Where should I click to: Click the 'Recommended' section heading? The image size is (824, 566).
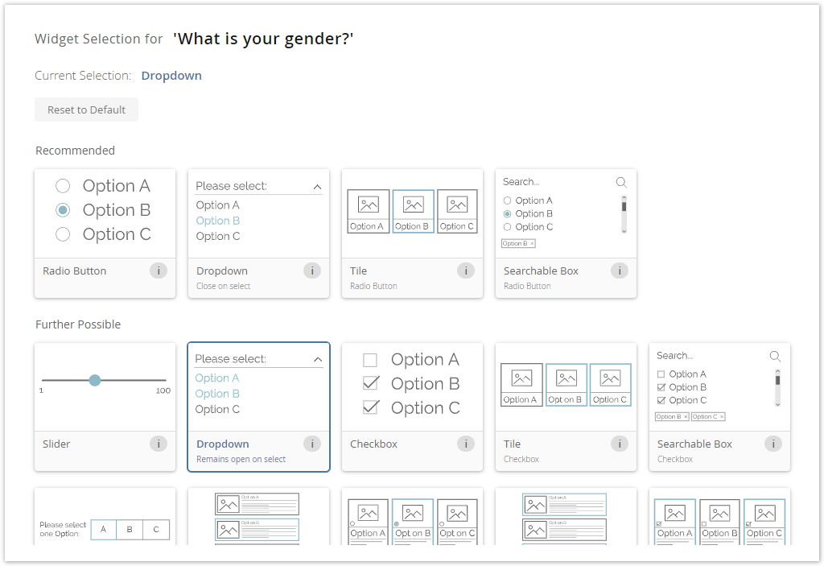(x=75, y=151)
